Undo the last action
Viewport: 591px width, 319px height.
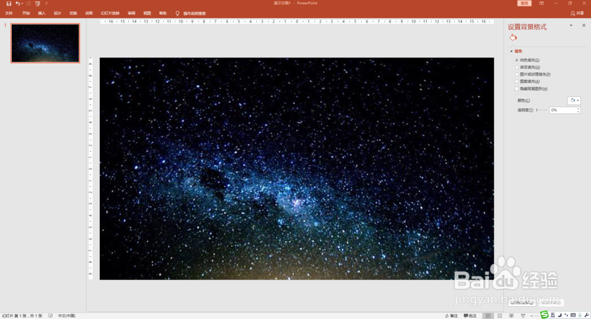(17, 4)
